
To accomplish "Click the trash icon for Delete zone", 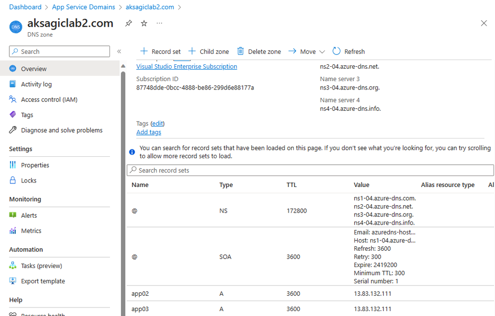I will coord(240,51).
